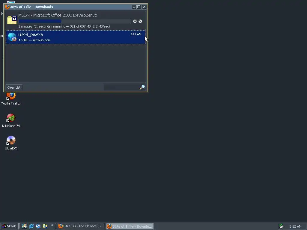This screenshot has height=230, width=307.
Task: Click the Clear List button
Action: tap(14, 87)
